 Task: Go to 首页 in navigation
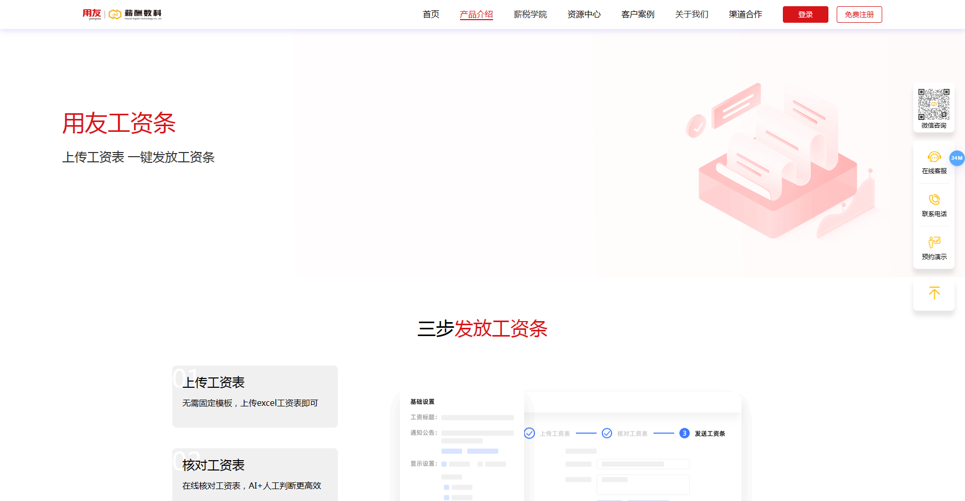[x=431, y=14]
